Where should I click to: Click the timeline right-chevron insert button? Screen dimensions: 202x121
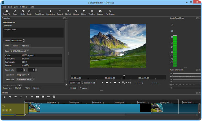click(27, 97)
